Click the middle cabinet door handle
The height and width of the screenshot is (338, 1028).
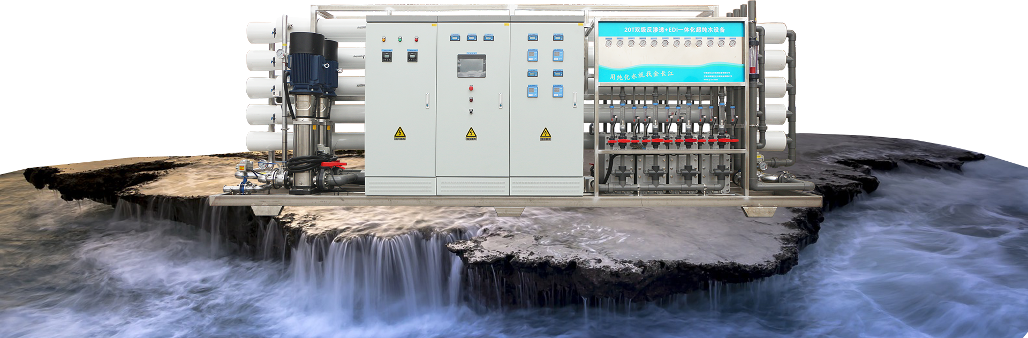(x=501, y=100)
